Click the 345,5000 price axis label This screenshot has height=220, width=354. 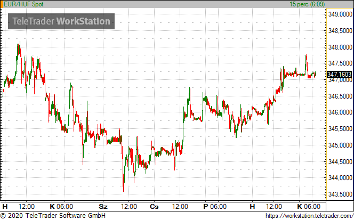click(x=340, y=129)
